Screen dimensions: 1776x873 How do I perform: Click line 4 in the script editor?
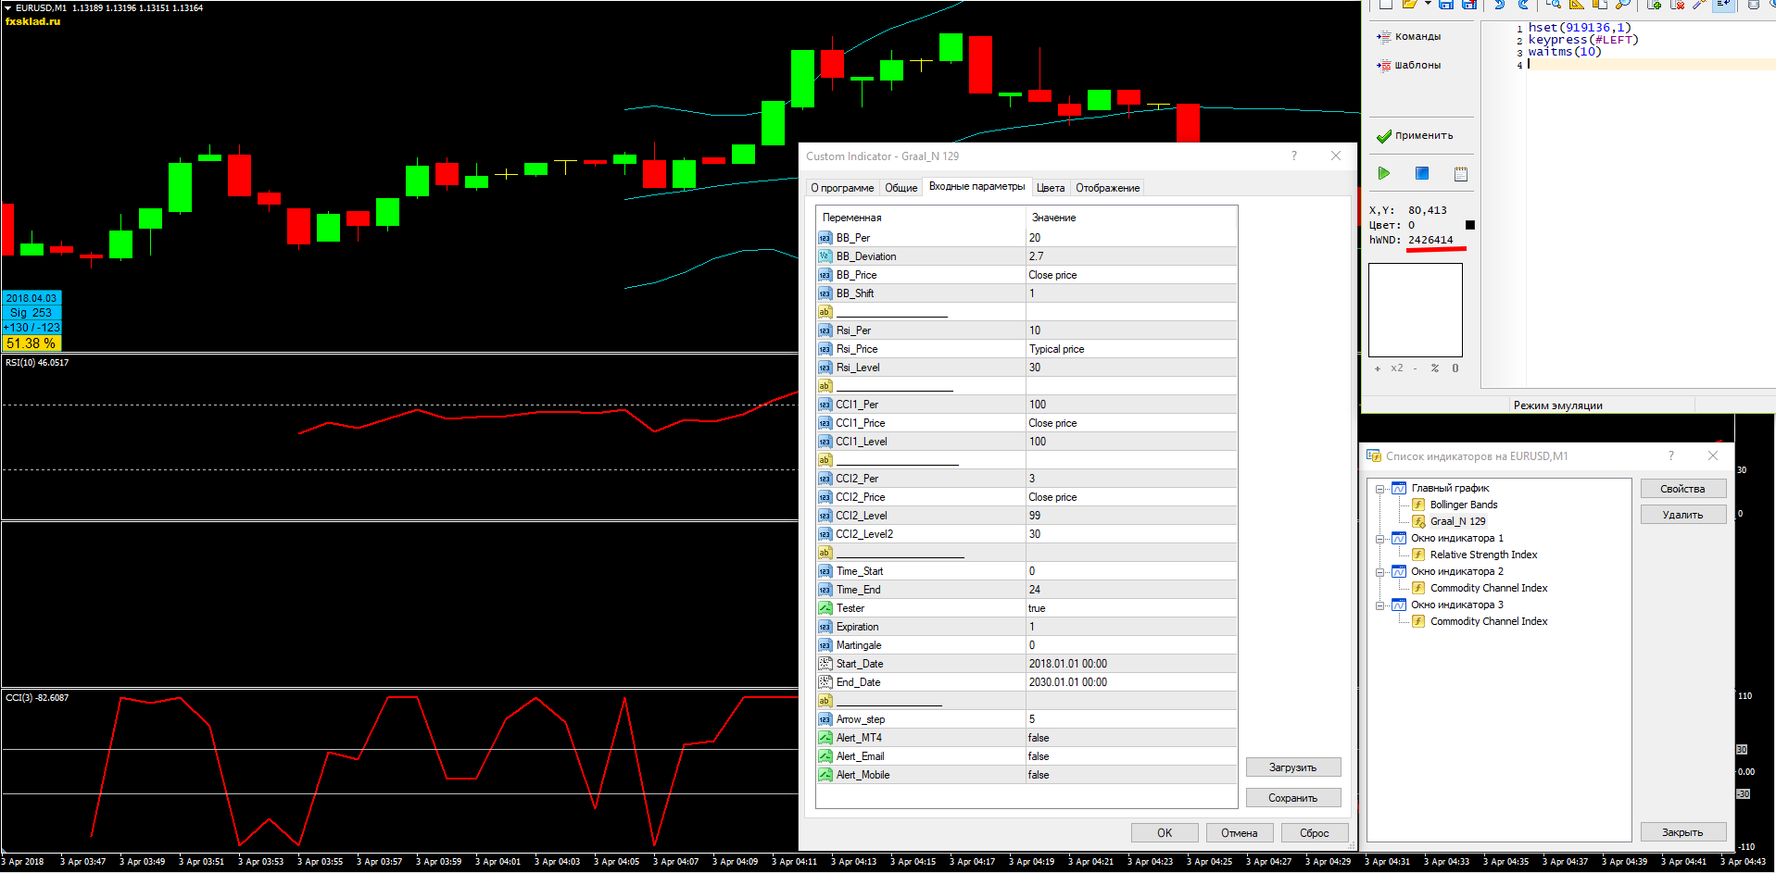coord(1649,65)
